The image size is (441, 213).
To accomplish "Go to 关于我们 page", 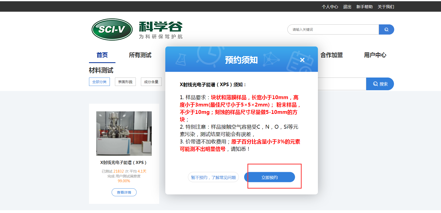I will pyautogui.click(x=386, y=7).
